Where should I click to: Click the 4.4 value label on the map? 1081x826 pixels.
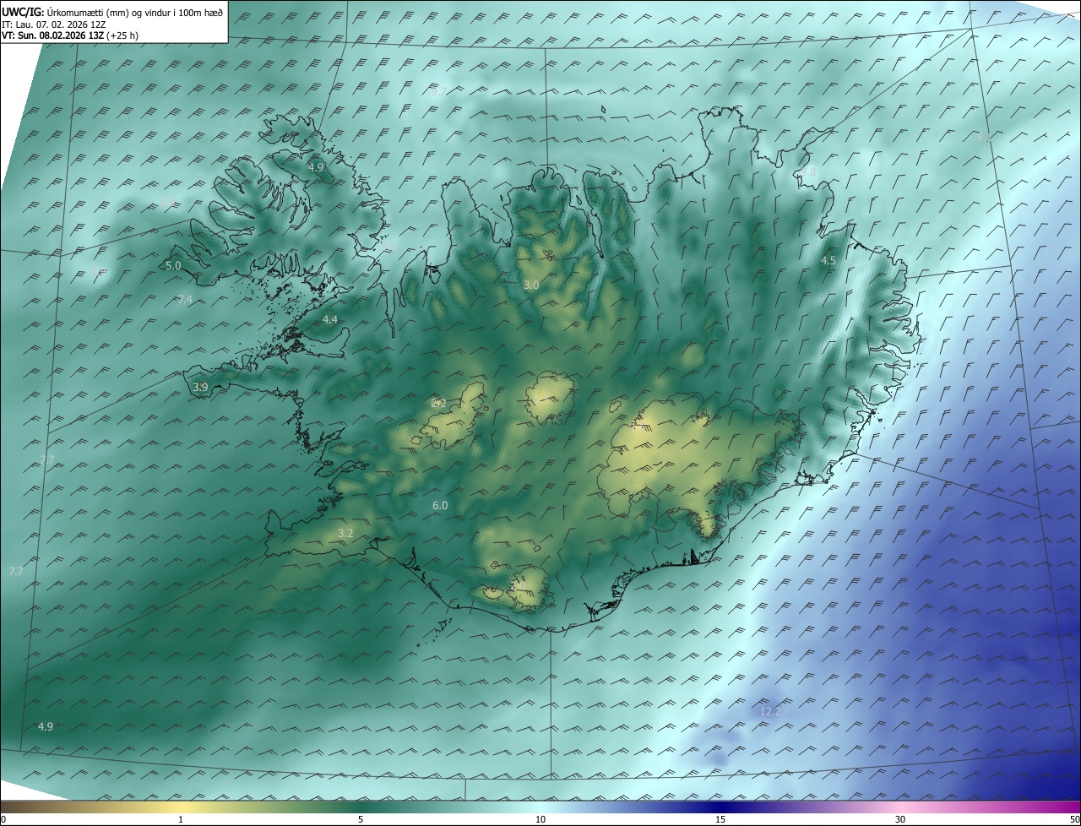coord(330,319)
